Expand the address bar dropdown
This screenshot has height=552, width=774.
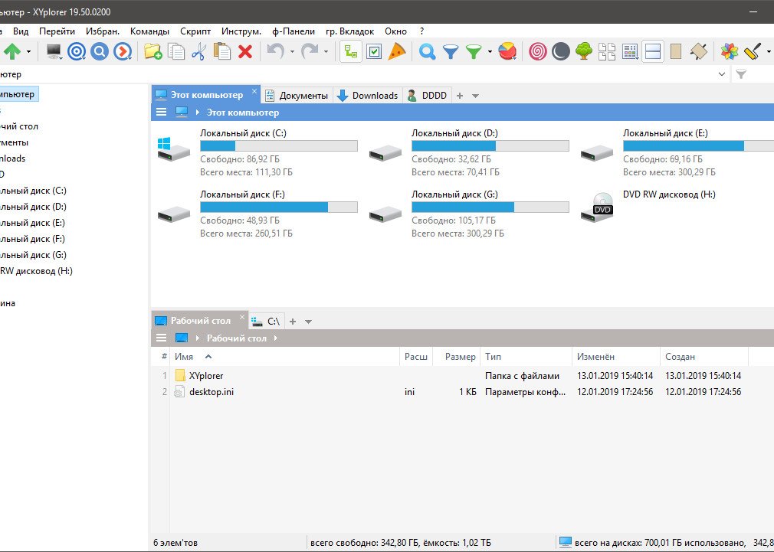click(x=722, y=74)
